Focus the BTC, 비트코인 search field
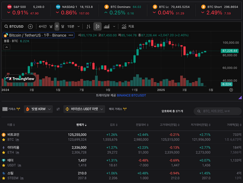This screenshot has height=183, width=243. [217, 111]
